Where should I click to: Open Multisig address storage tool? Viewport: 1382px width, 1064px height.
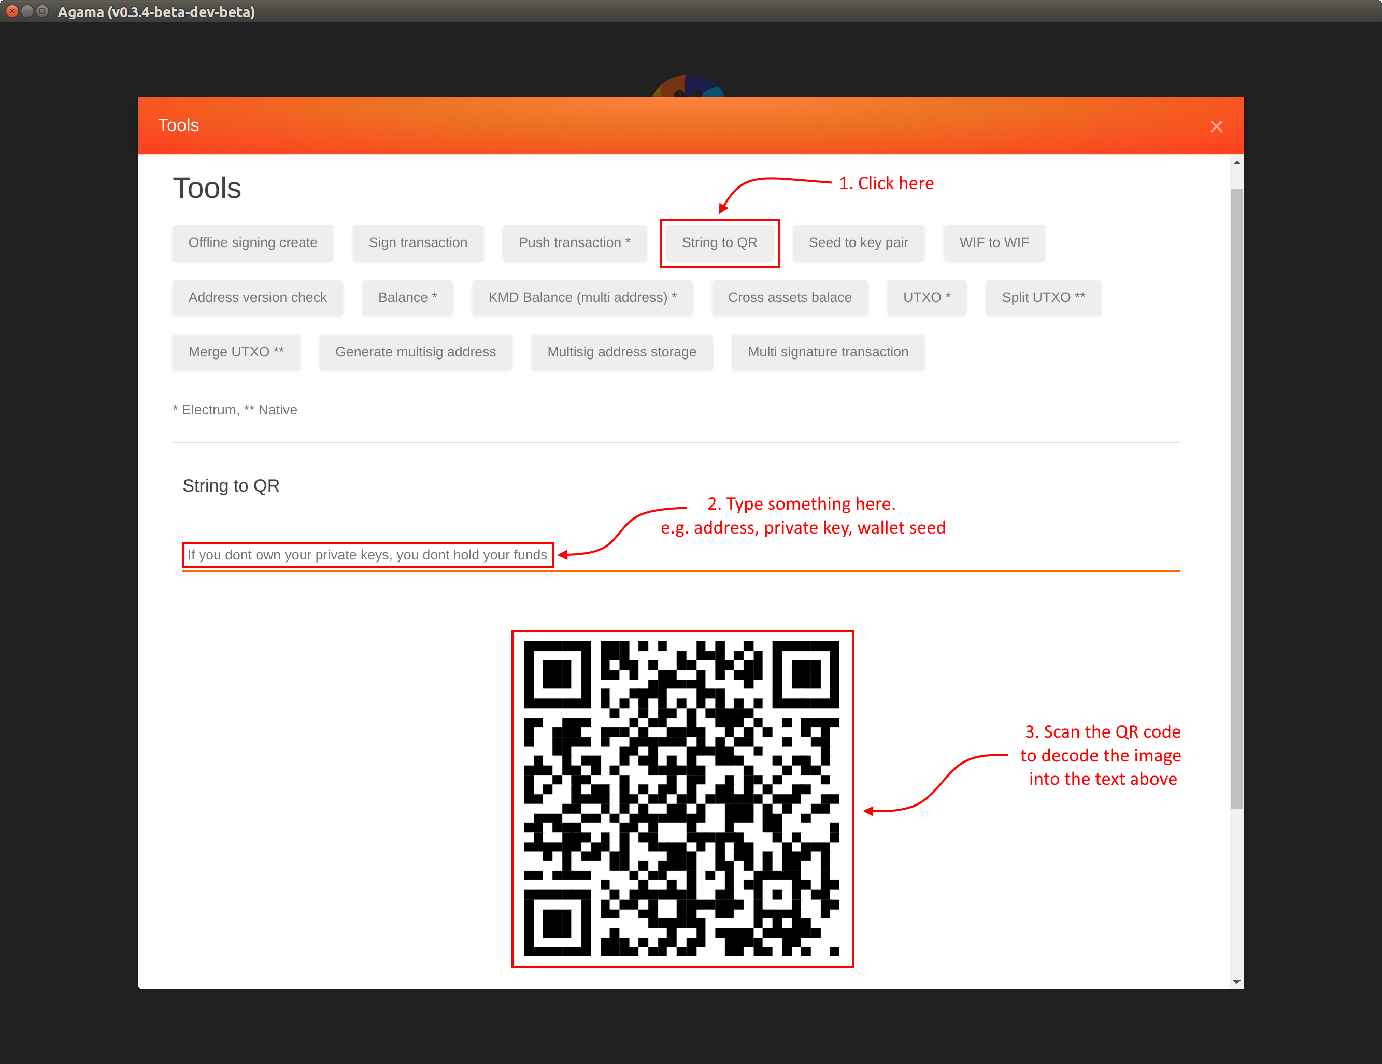621,352
